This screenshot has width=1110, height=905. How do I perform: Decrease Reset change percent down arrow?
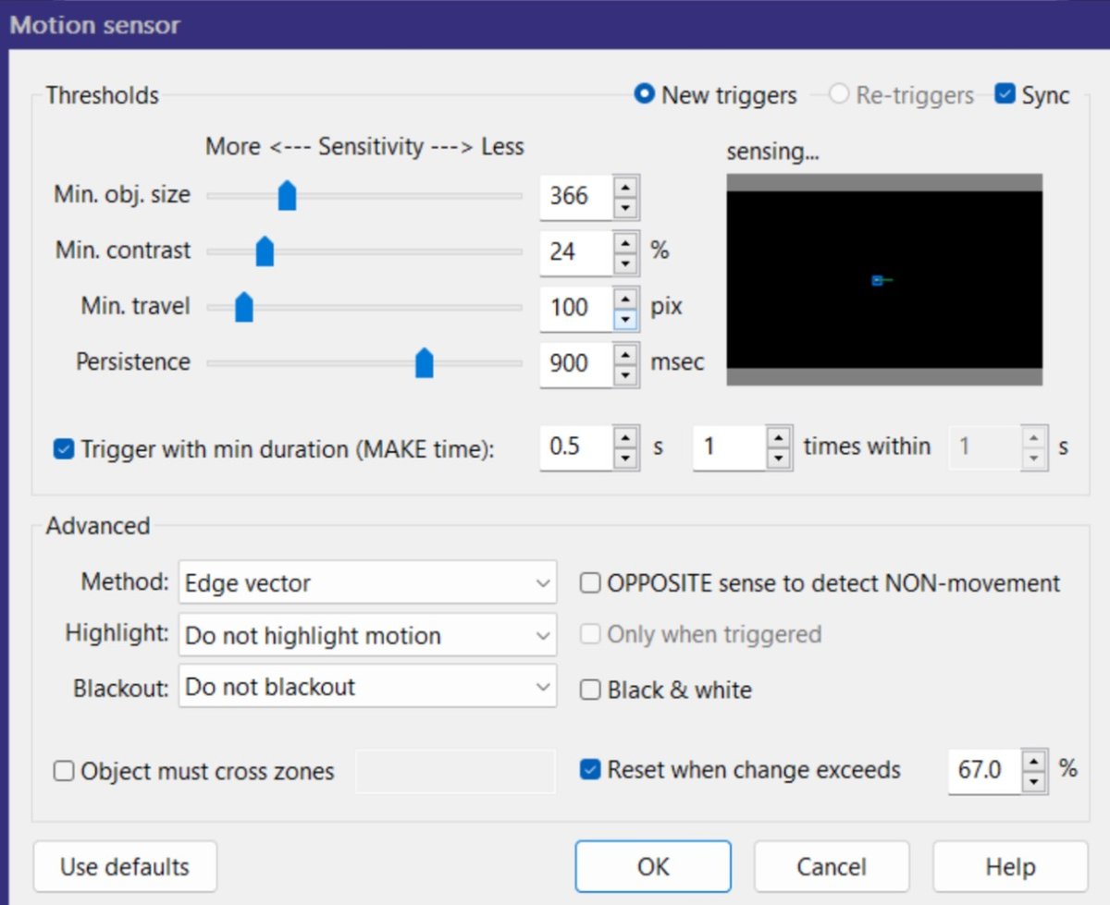[1036, 782]
